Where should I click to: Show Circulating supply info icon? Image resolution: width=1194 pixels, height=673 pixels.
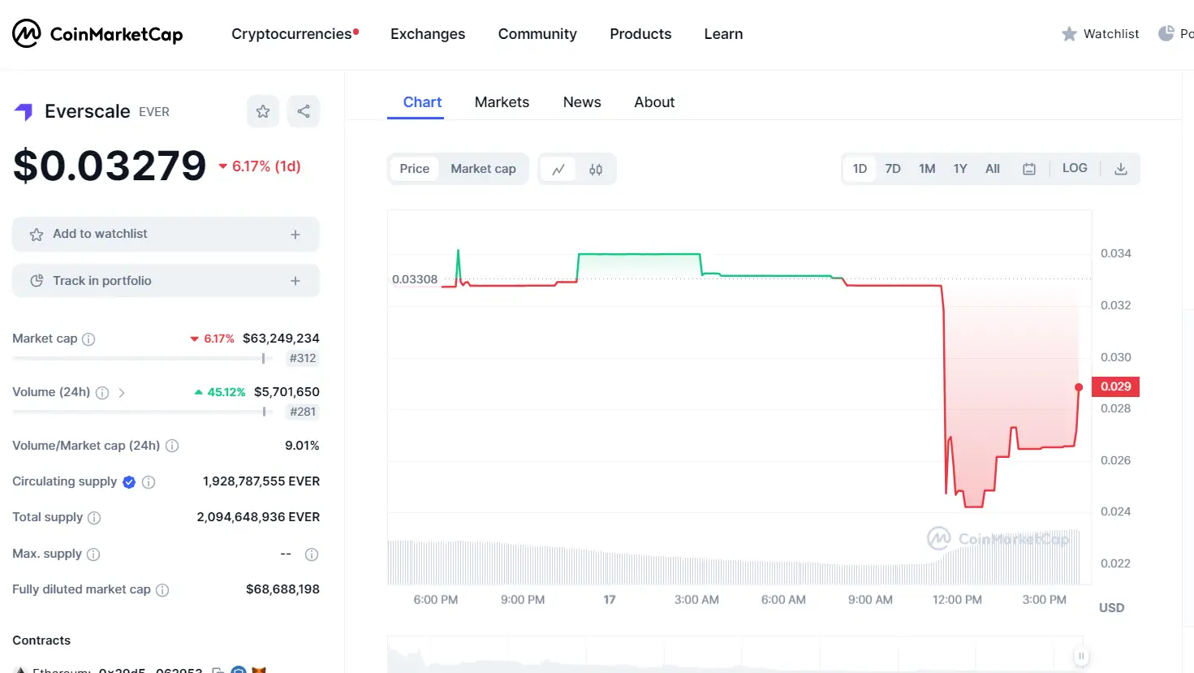pos(149,482)
